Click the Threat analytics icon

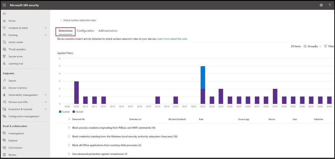[x=4, y=49]
